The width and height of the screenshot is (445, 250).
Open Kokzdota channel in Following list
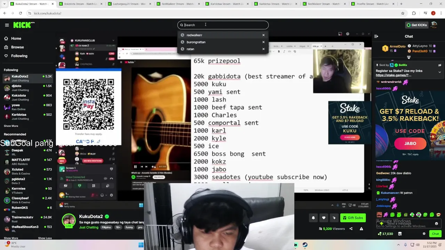click(x=28, y=97)
